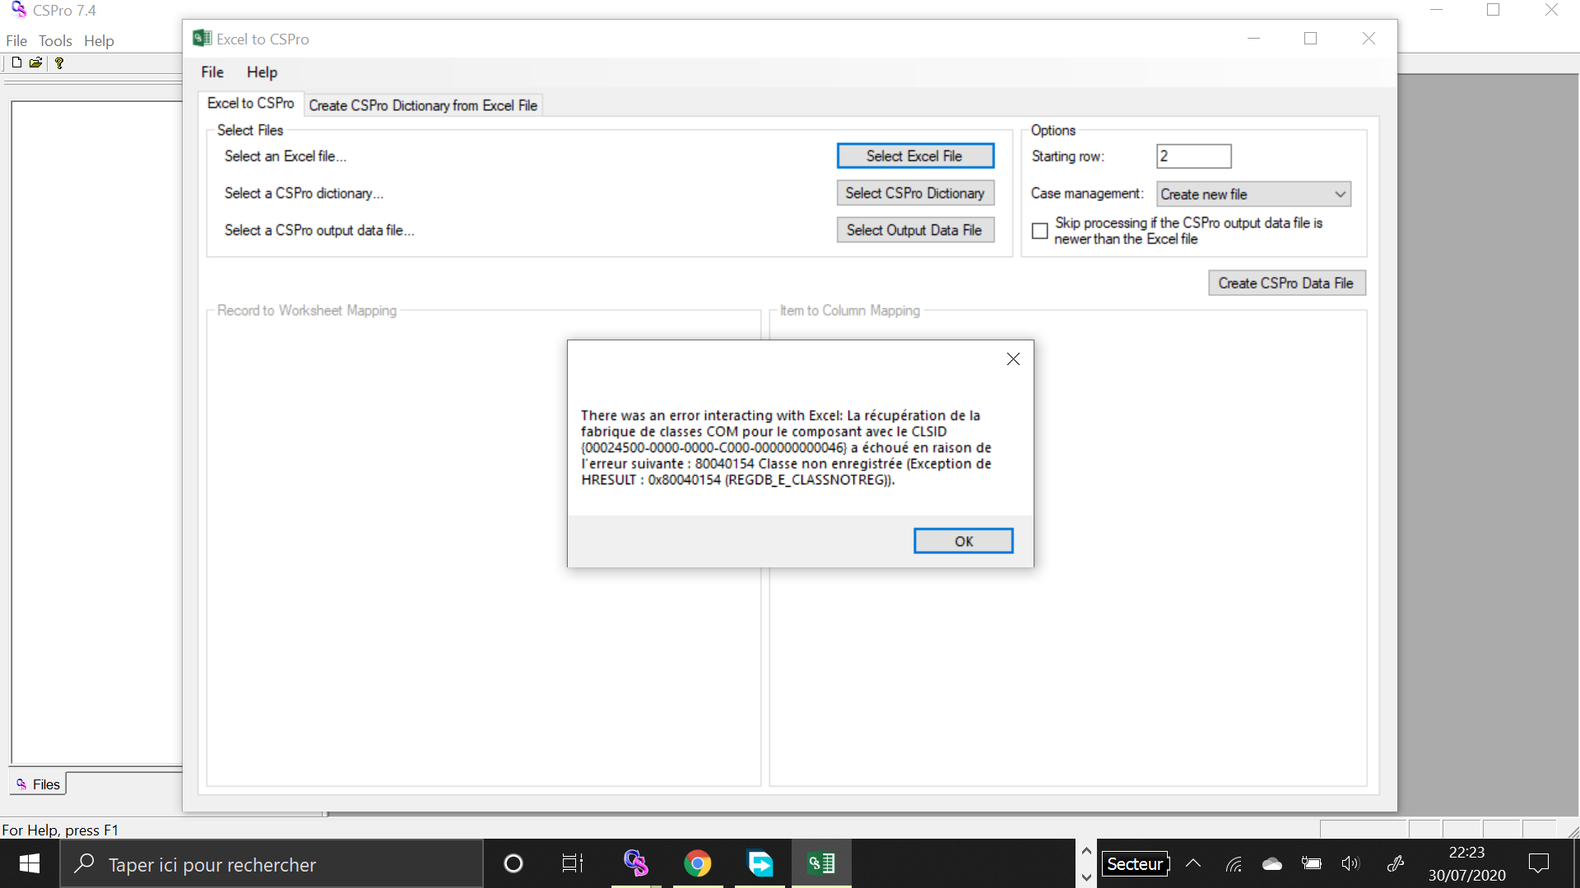
Task: Click the Select Excel File button
Action: (x=915, y=155)
